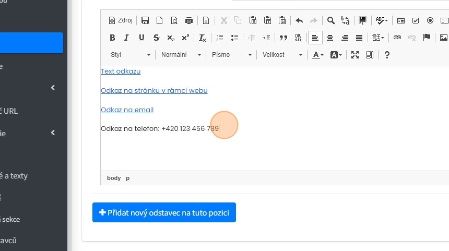Open the Normální format dropdown
This screenshot has width=449, height=251.
point(181,55)
